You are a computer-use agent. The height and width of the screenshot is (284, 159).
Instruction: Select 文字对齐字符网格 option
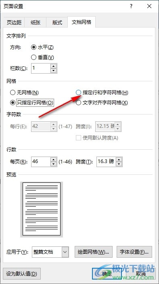pos(102,103)
